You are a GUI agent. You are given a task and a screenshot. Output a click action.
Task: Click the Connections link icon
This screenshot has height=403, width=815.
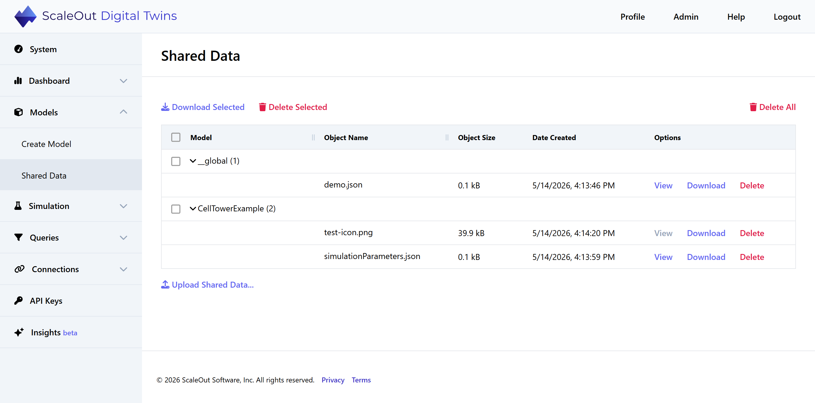point(19,269)
